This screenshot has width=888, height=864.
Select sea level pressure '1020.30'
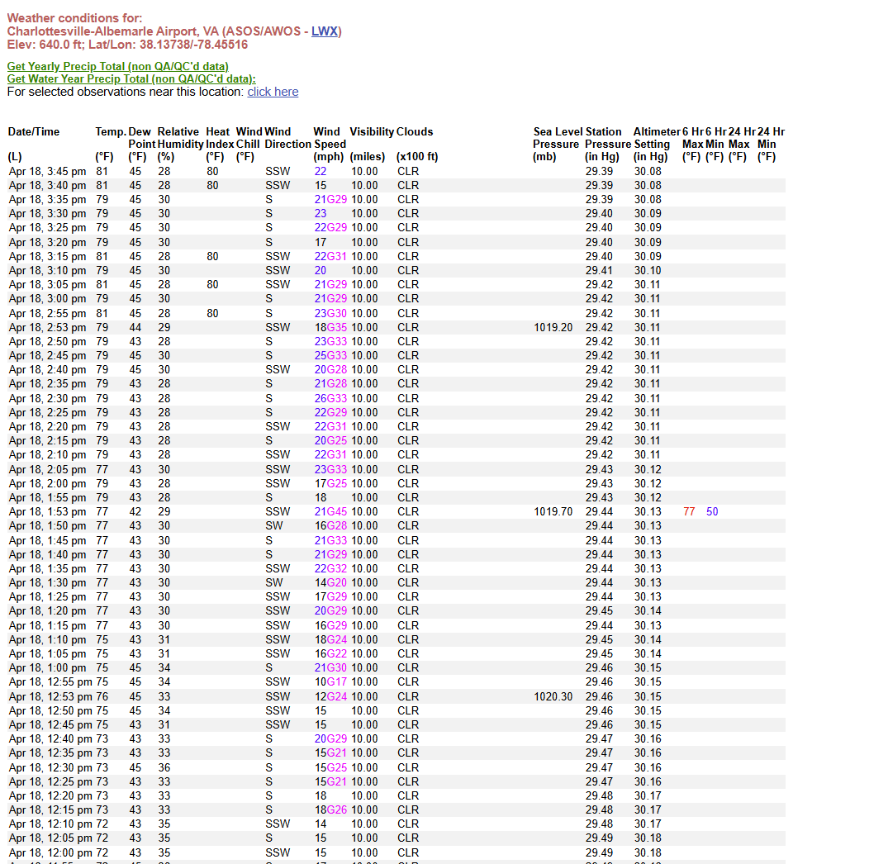(x=553, y=697)
